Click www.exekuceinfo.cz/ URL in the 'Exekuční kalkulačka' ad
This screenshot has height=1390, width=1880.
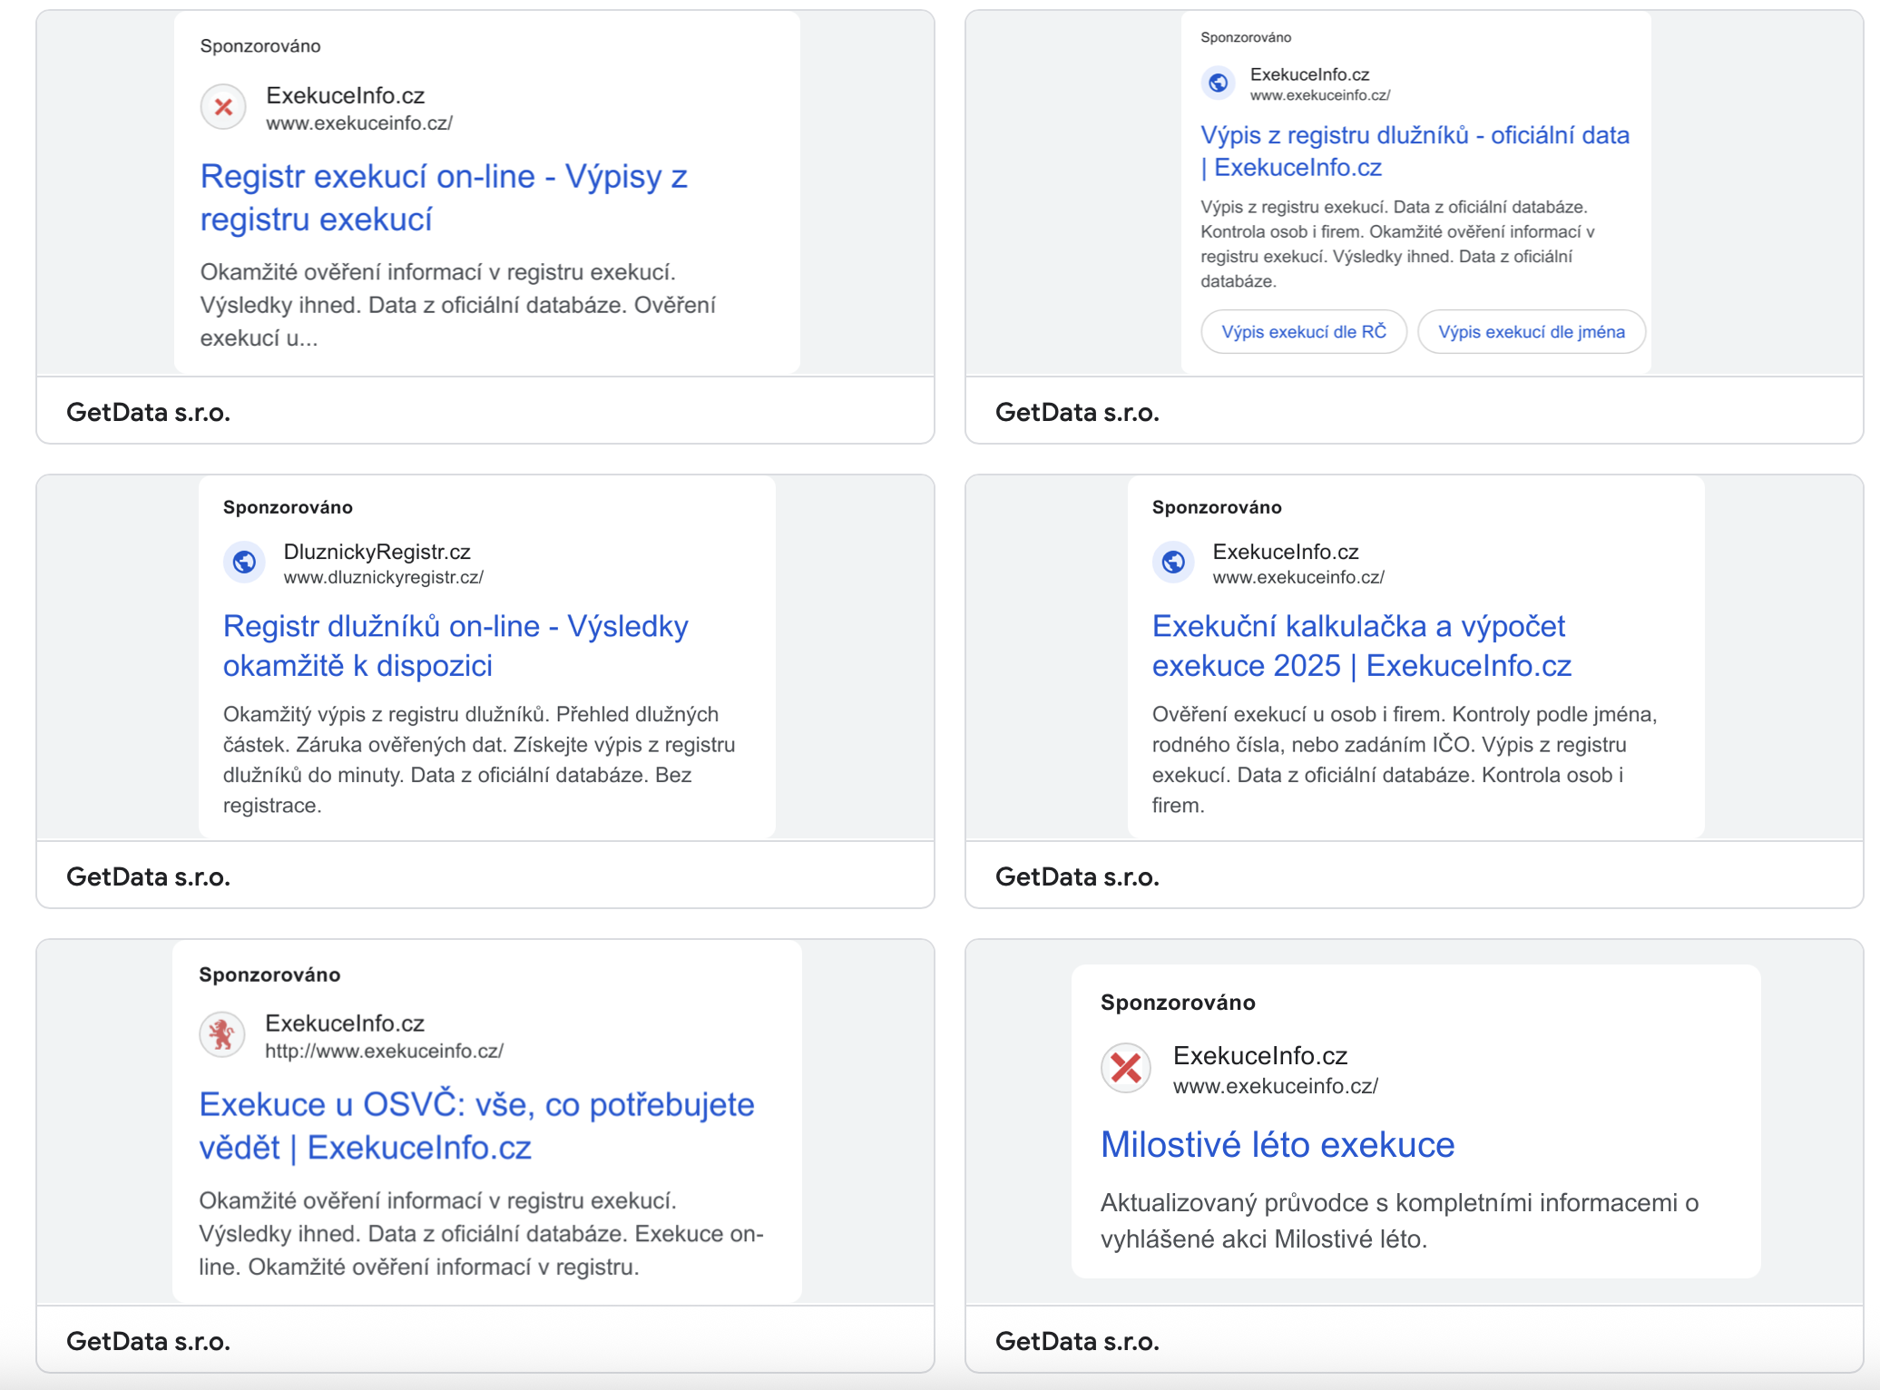click(1298, 577)
